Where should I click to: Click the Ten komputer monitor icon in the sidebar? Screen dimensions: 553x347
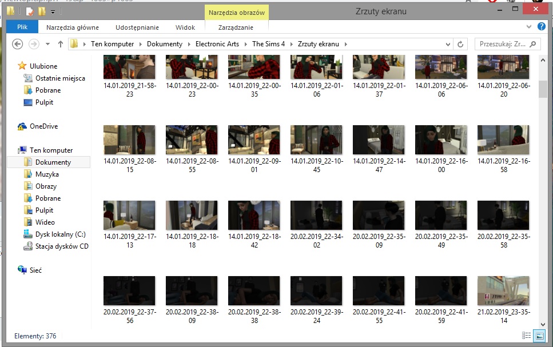pos(22,150)
